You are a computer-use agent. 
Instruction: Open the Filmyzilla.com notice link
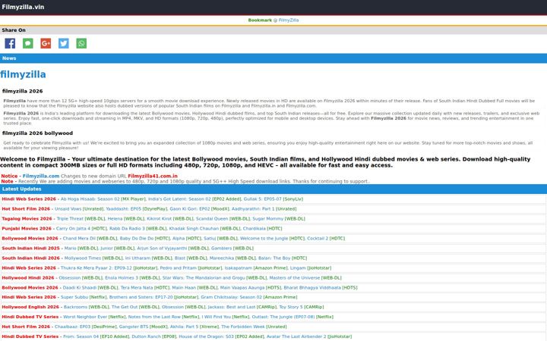[x=41, y=176]
